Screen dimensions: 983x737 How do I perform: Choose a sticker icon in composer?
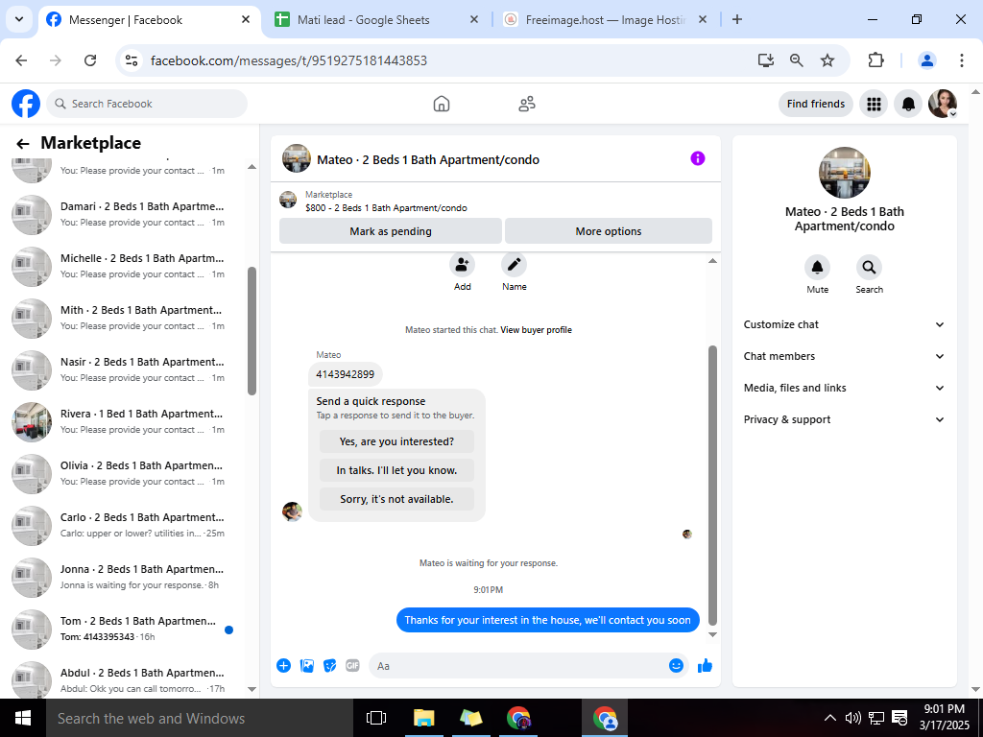(330, 666)
